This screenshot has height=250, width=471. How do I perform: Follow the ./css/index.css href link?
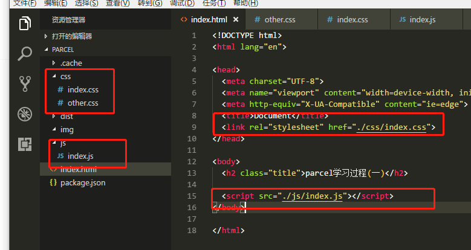click(391, 127)
